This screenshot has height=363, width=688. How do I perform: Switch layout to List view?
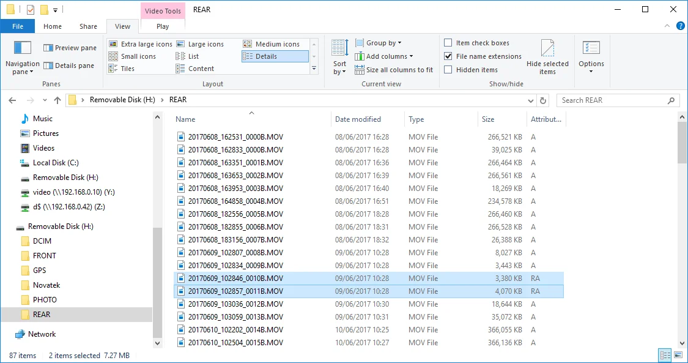click(x=187, y=56)
